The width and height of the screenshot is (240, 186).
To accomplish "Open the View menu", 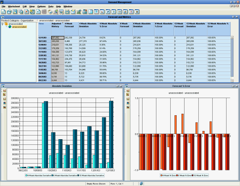I will (32, 7).
